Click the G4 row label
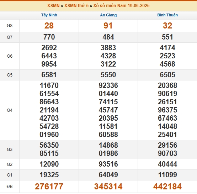Viewport: 197px width, 194px height. pos(10,110)
